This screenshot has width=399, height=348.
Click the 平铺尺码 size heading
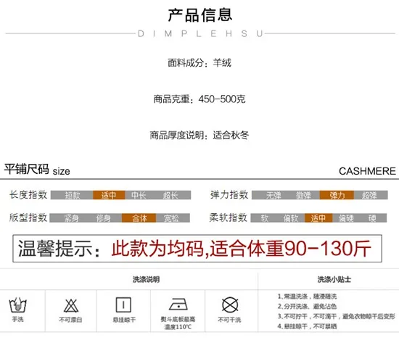37,170
